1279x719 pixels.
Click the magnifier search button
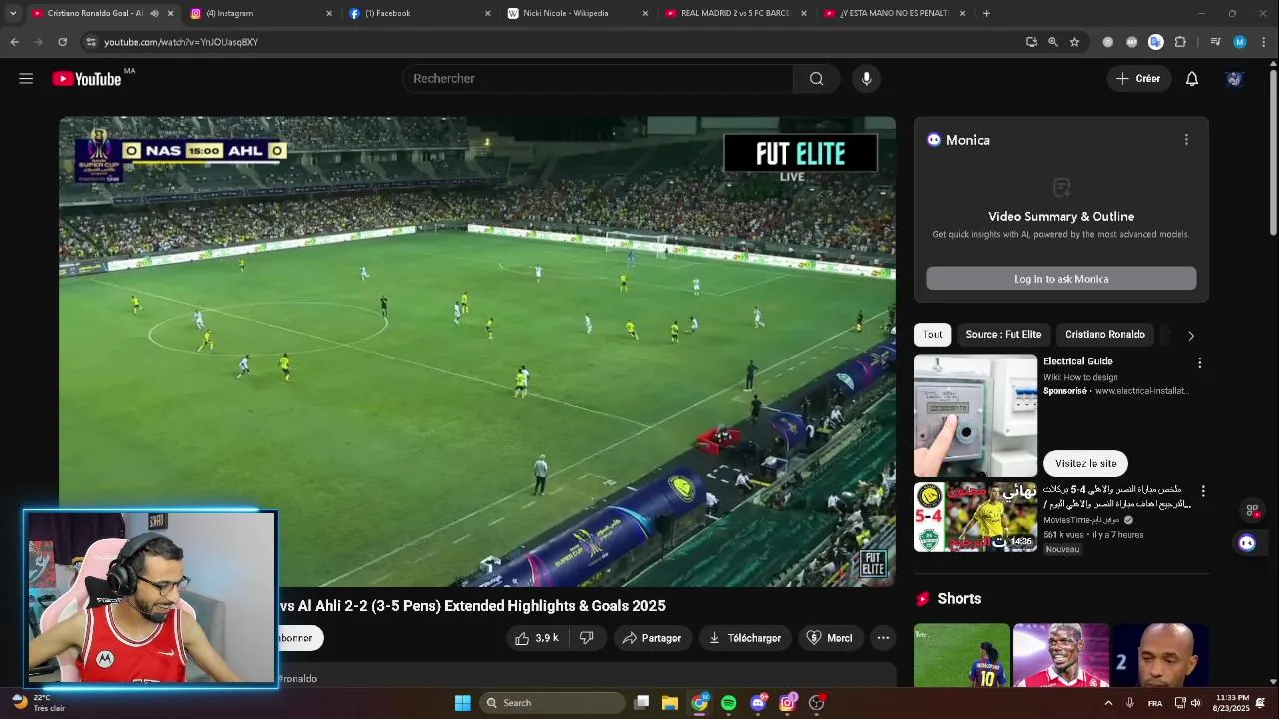[x=816, y=78]
